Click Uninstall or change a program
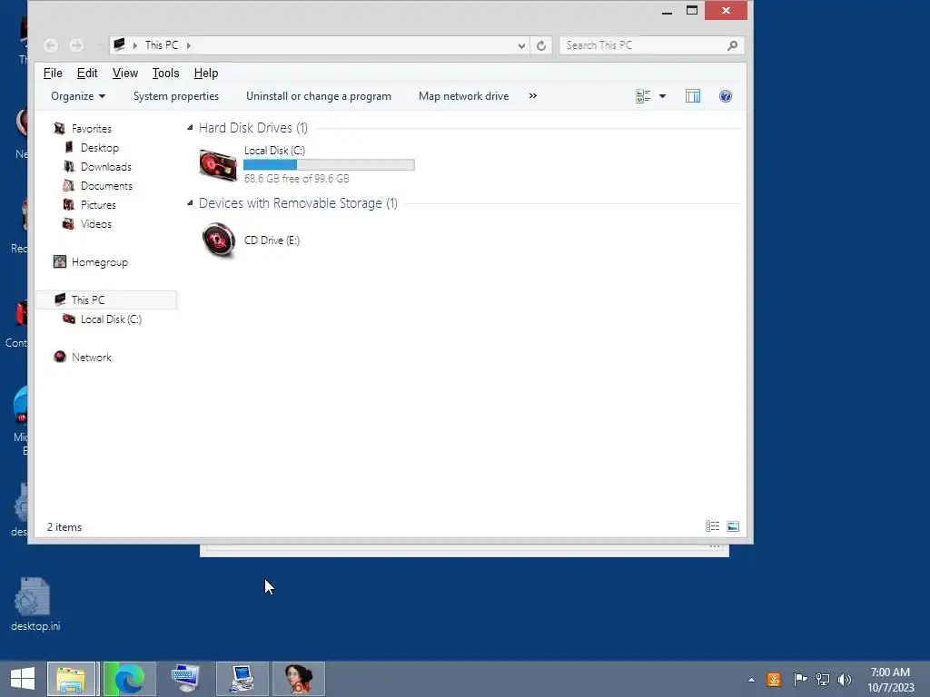This screenshot has width=930, height=697. (x=319, y=96)
